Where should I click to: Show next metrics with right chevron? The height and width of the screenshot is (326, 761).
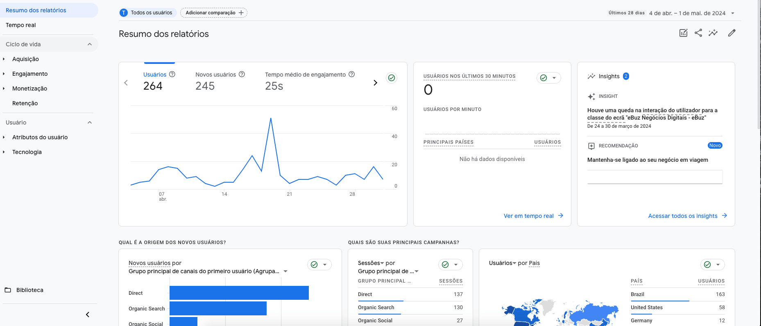point(375,83)
